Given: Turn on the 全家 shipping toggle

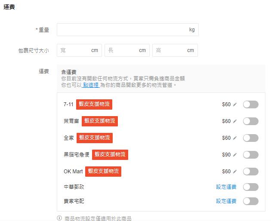Looking at the screenshot, I should click(251, 138).
